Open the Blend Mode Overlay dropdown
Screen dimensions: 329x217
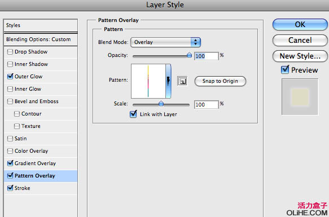[165, 42]
